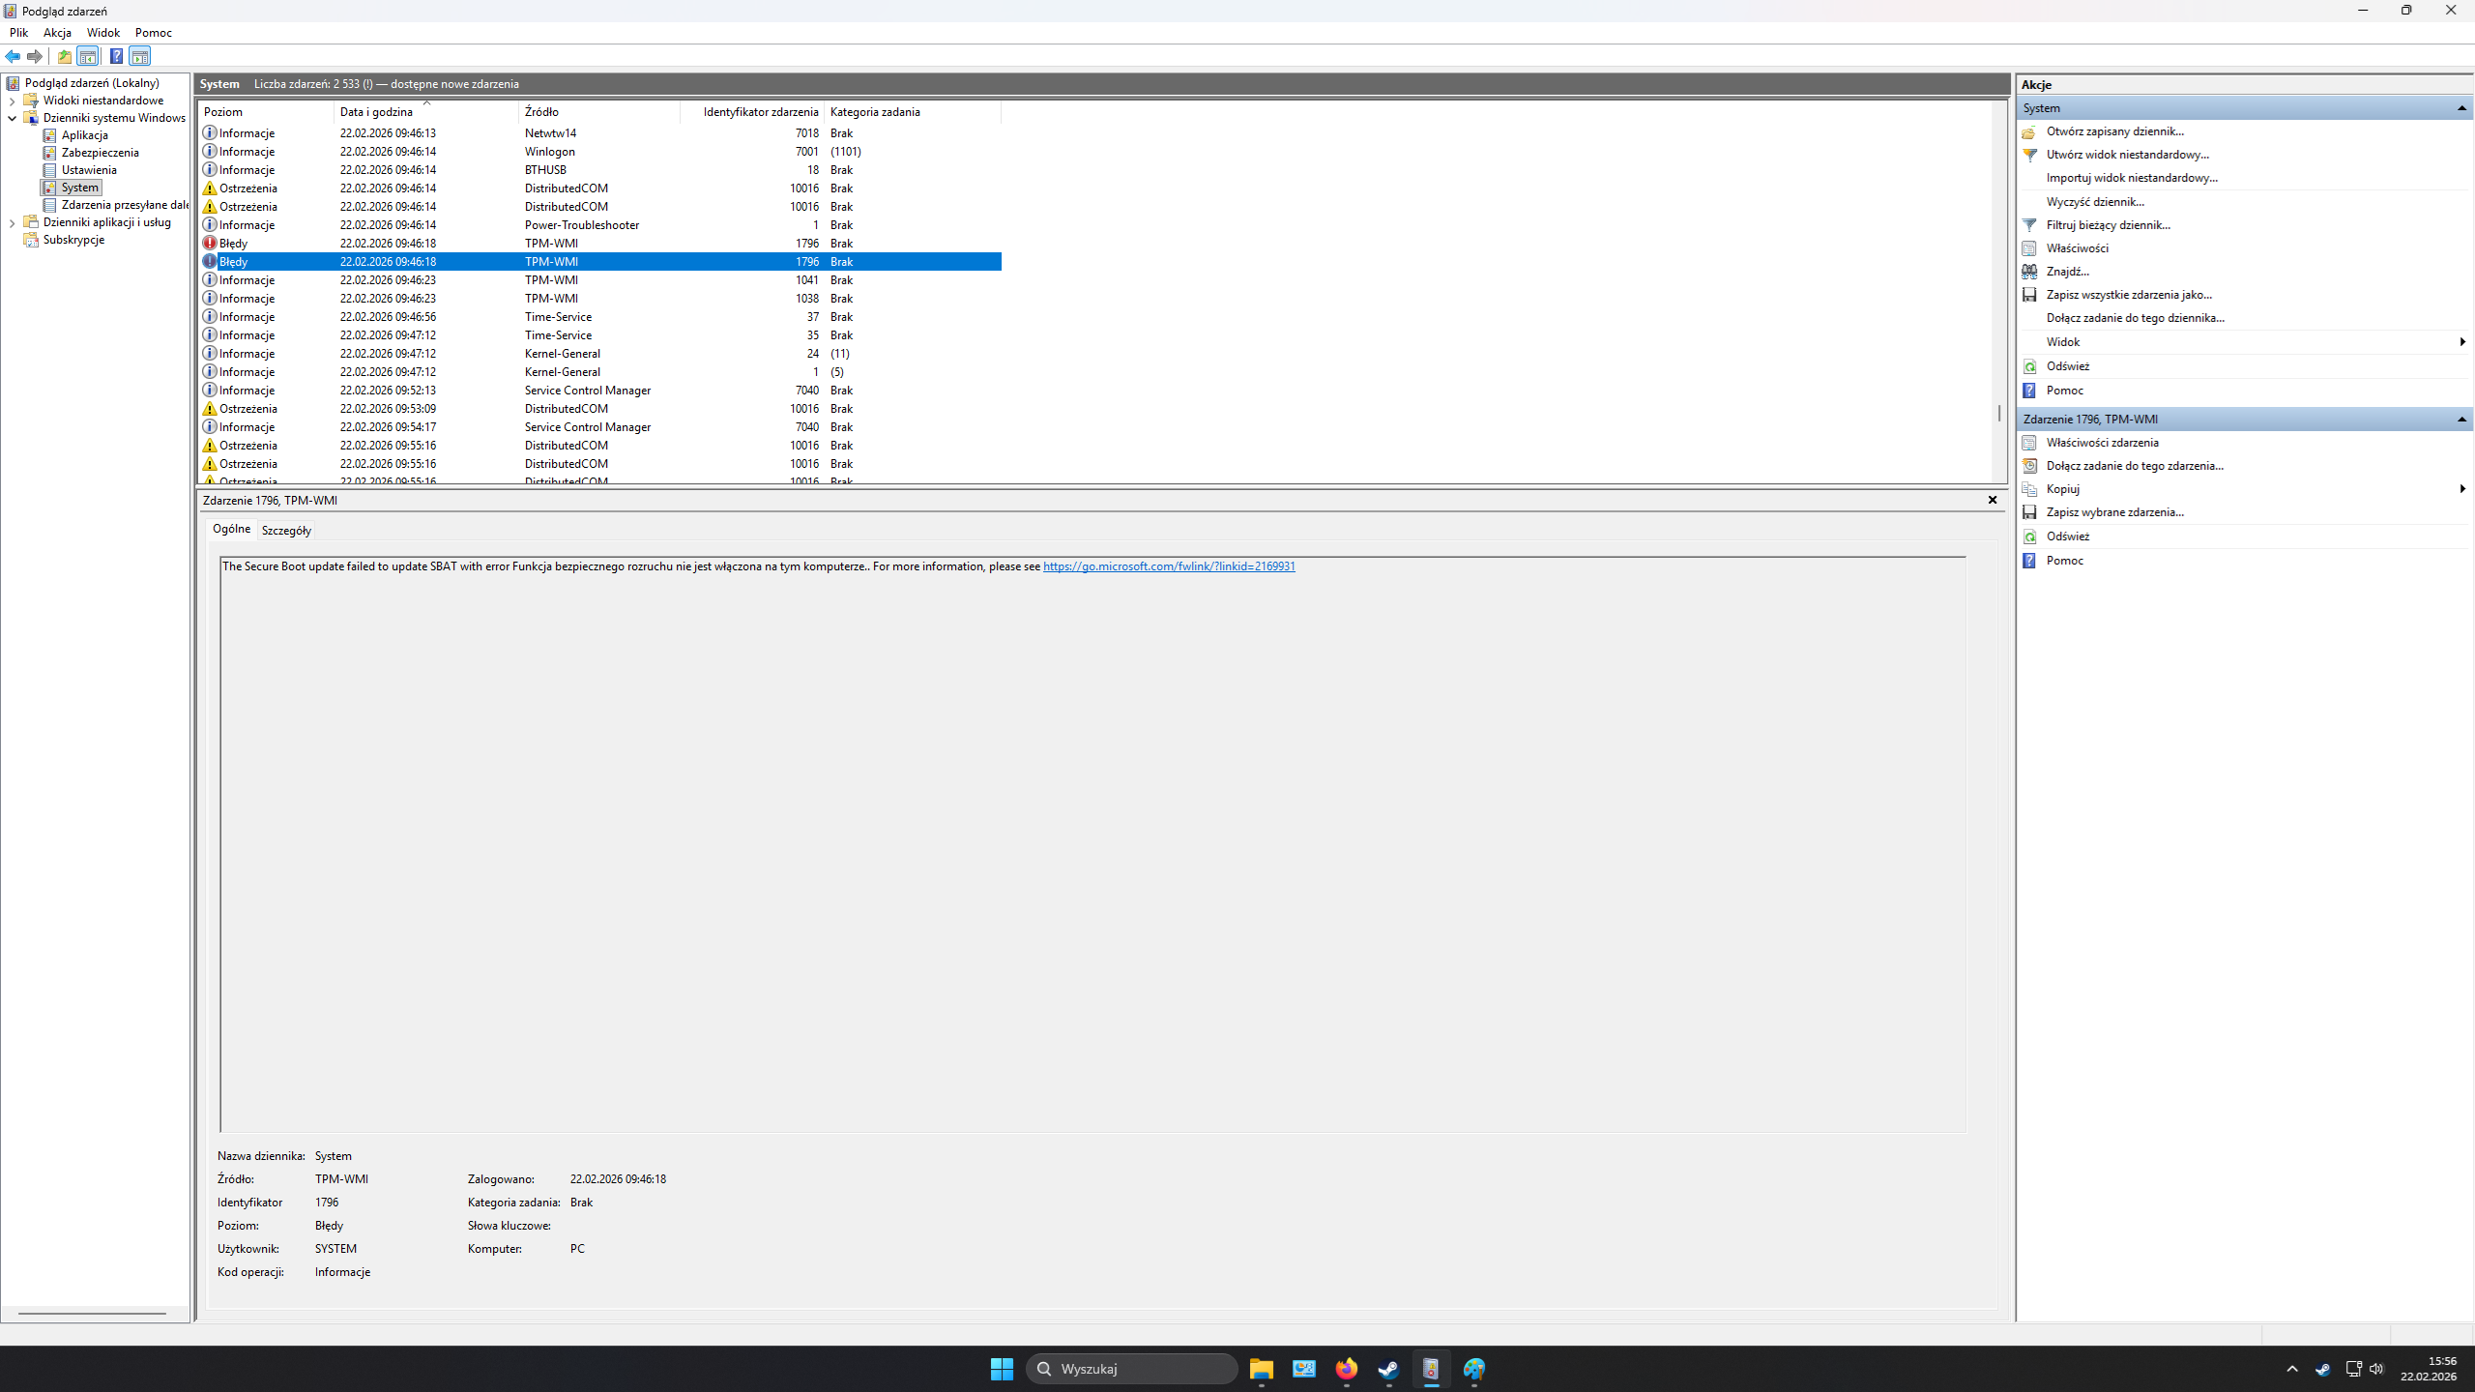Close the event preview pane with X
This screenshot has height=1392, width=2475.
1992,500
